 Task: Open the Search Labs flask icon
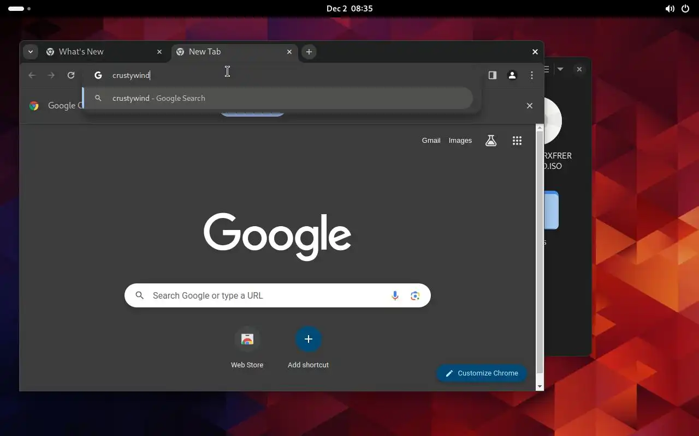491,141
